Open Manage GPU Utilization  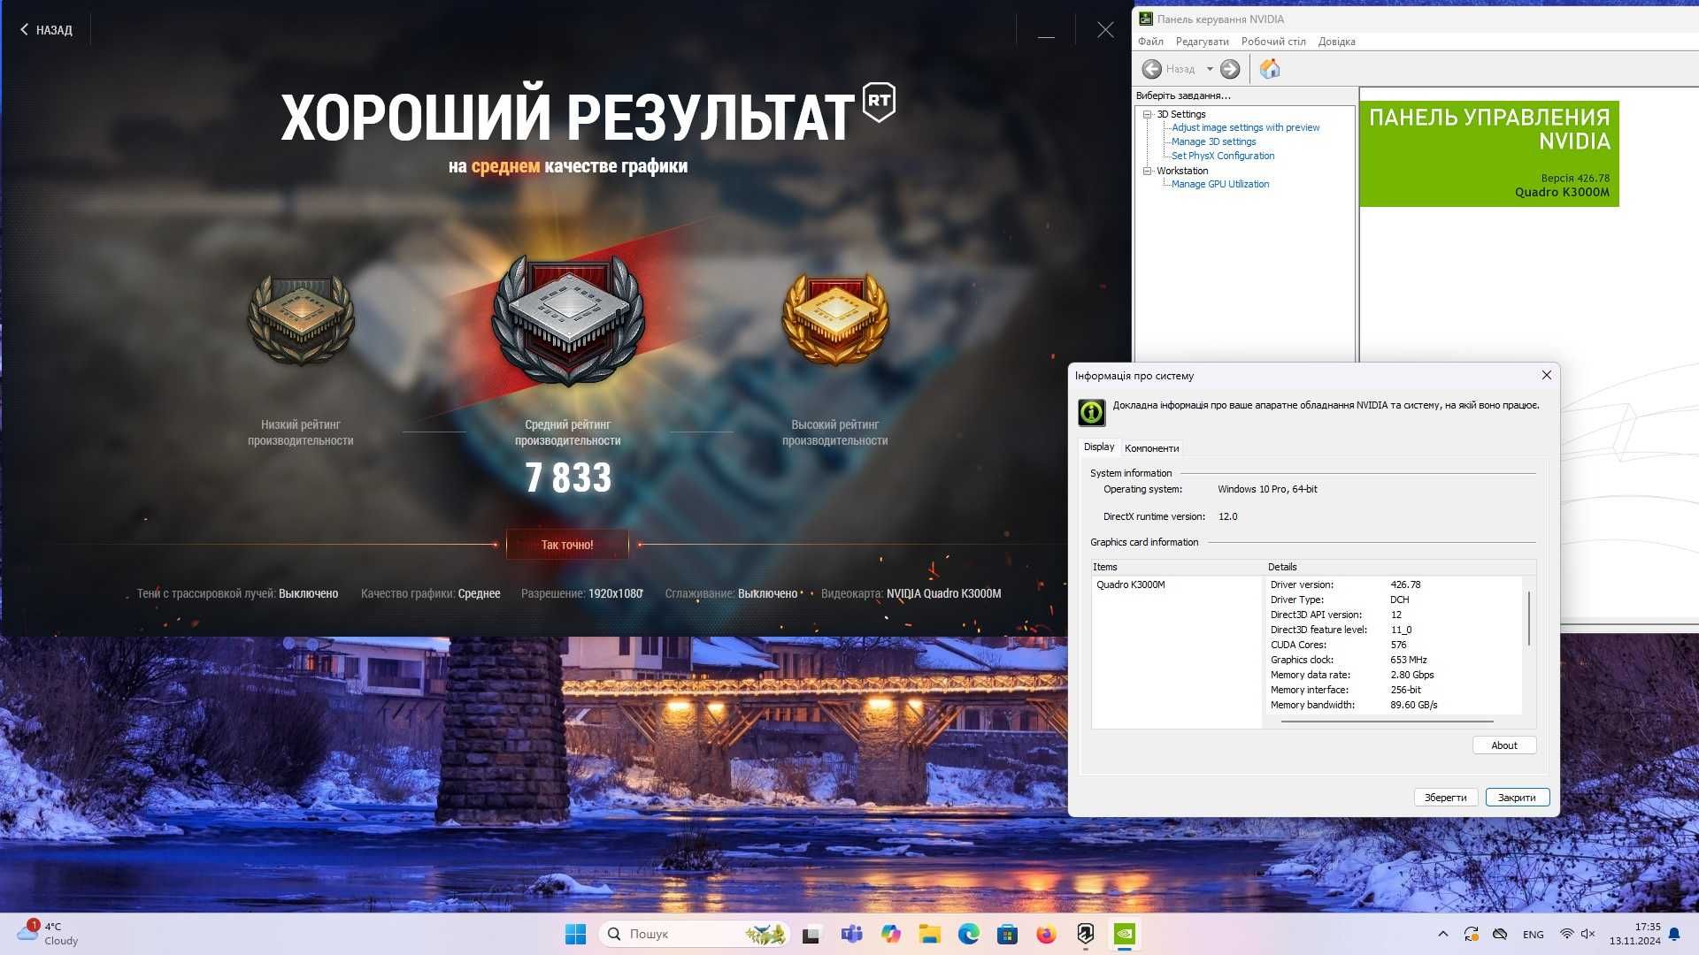[1220, 184]
